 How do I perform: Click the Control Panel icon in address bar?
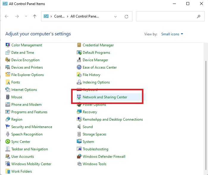(46, 16)
